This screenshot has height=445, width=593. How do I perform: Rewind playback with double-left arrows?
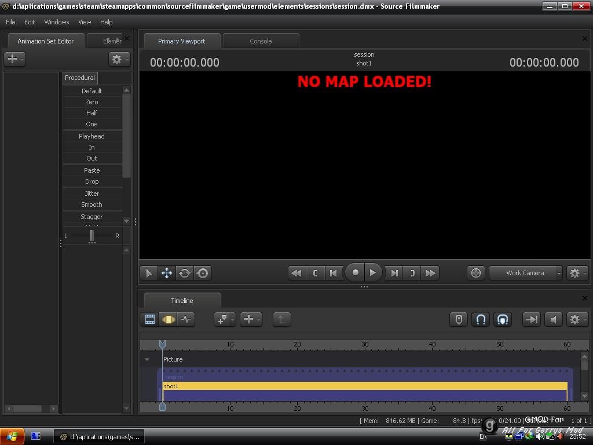pyautogui.click(x=296, y=273)
